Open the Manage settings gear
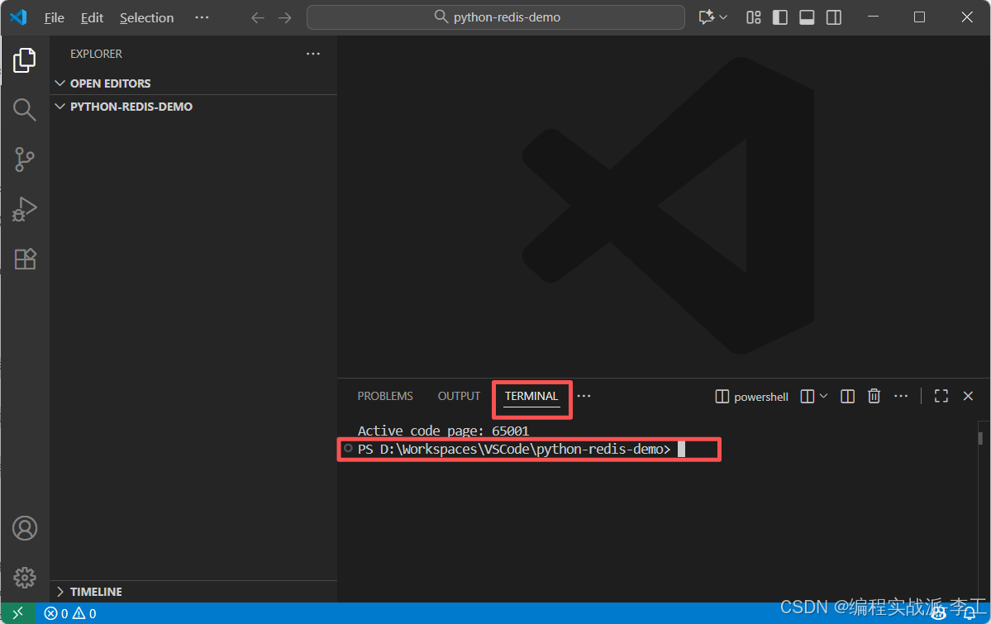Screen dimensions: 991x624 coord(25,577)
